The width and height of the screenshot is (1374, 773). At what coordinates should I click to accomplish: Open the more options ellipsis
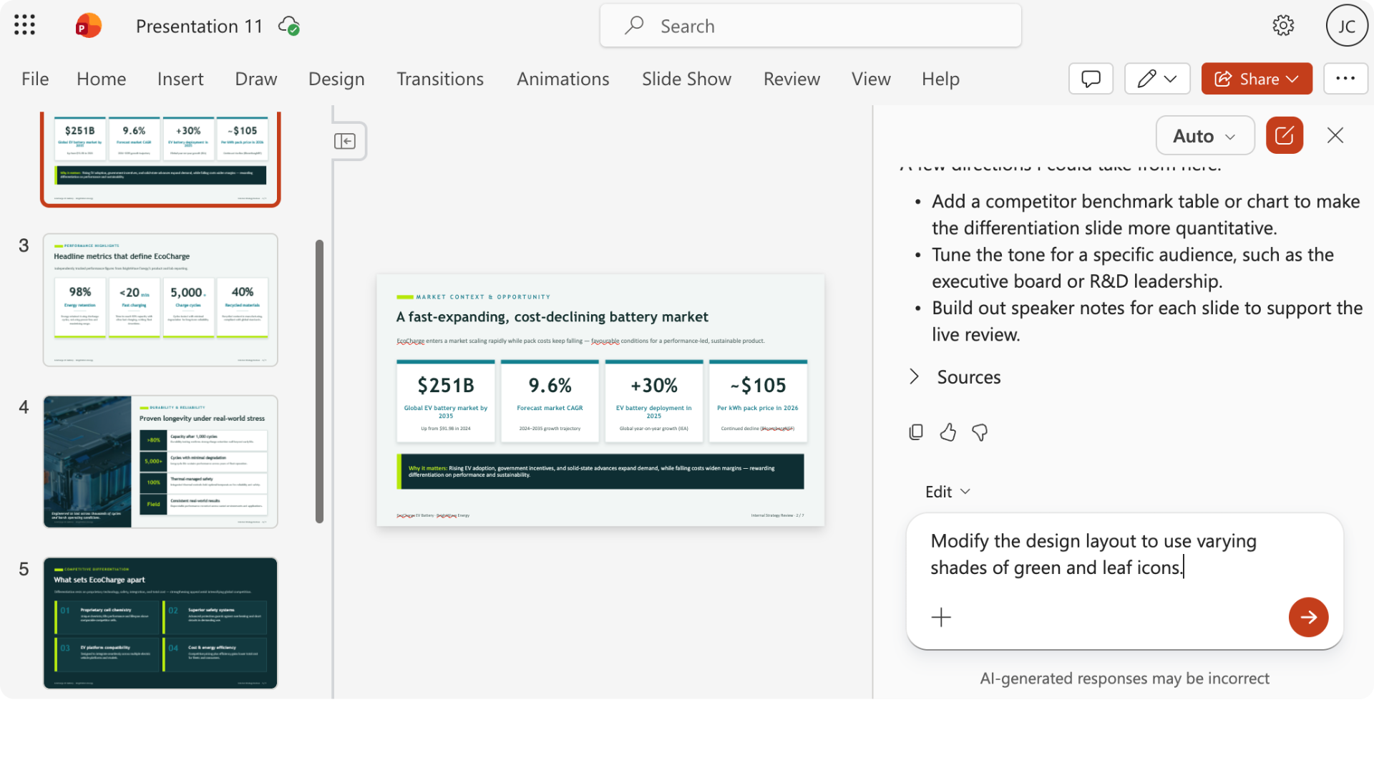pyautogui.click(x=1345, y=79)
